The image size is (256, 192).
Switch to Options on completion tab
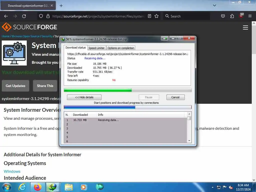click(x=121, y=48)
